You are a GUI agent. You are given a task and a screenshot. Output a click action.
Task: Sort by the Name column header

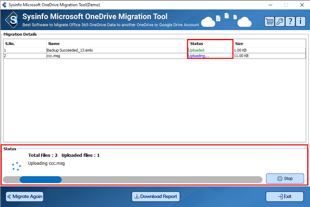tap(117, 44)
